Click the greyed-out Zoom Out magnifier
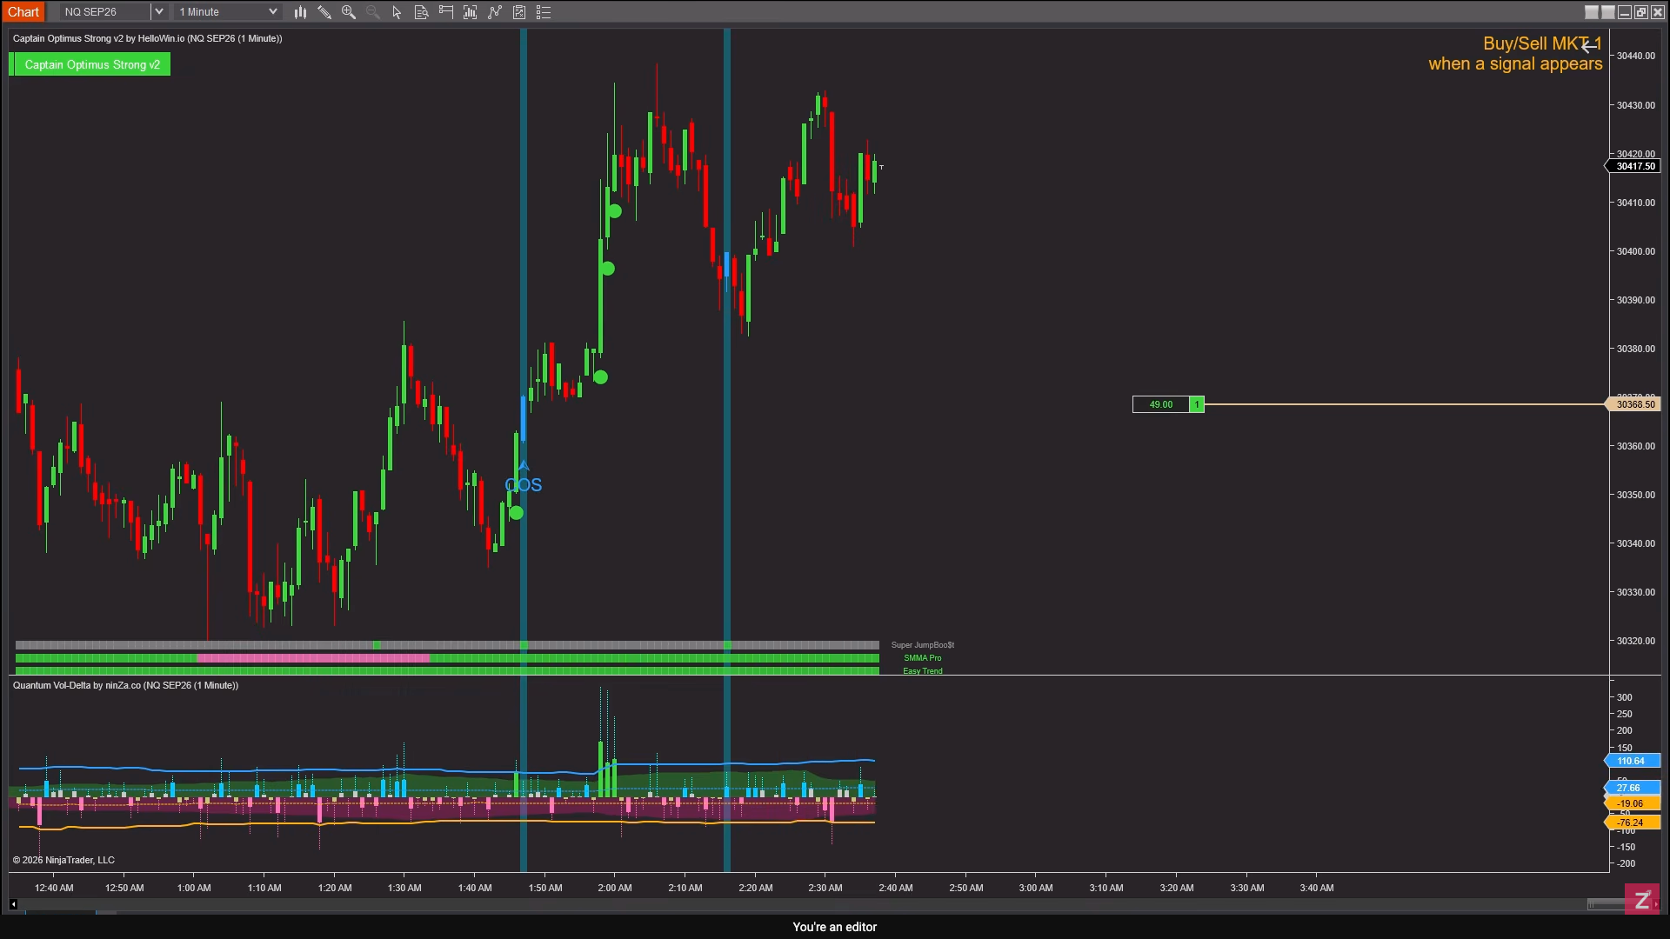Image resolution: width=1670 pixels, height=939 pixels. (373, 12)
